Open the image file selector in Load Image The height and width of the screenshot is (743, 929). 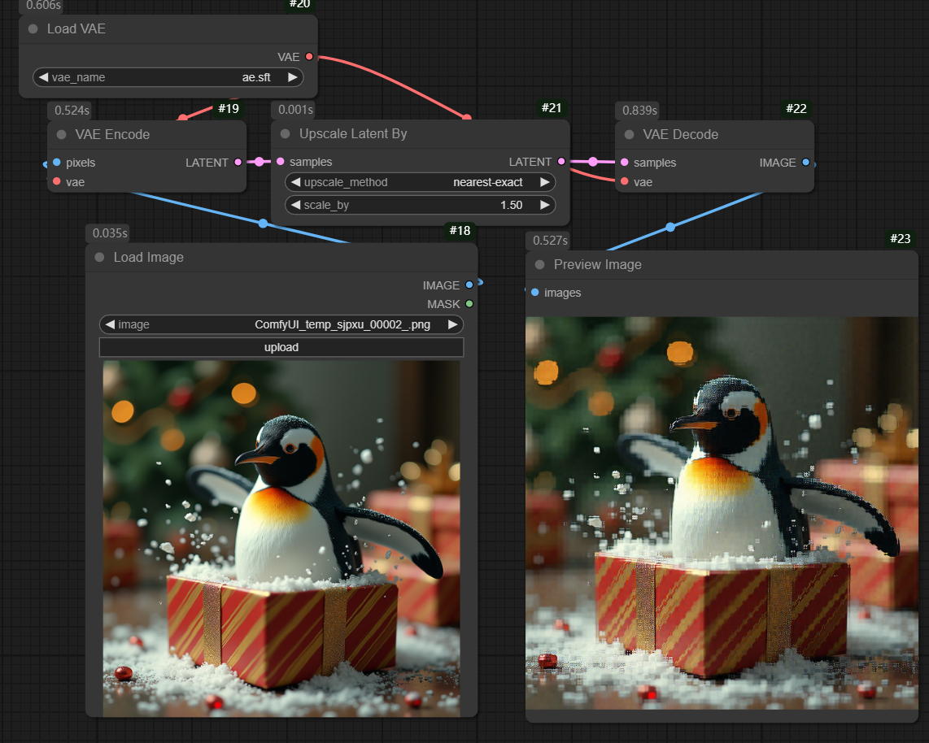[x=281, y=324]
